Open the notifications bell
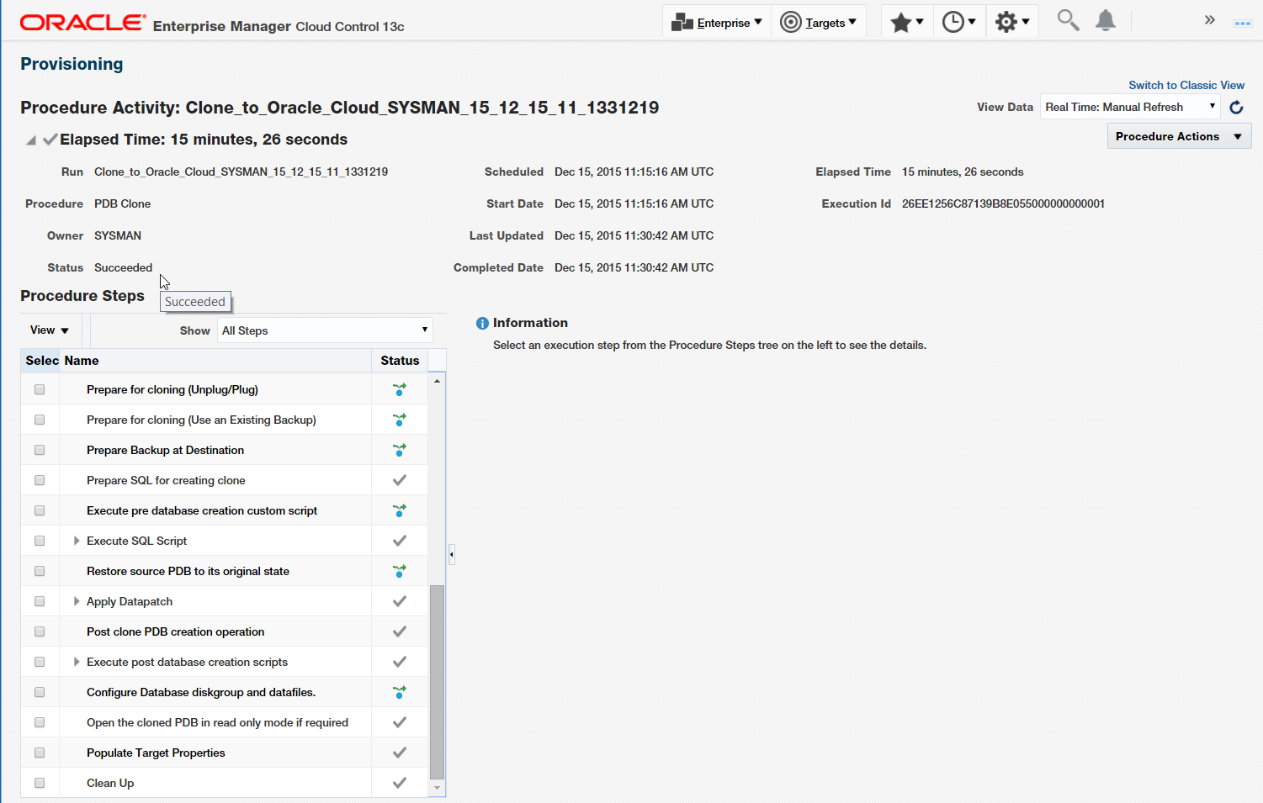Viewport: 1263px width, 803px height. click(1106, 20)
